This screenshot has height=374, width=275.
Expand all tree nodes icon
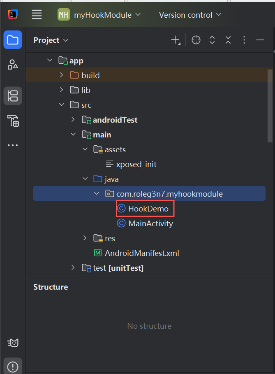pos(212,40)
